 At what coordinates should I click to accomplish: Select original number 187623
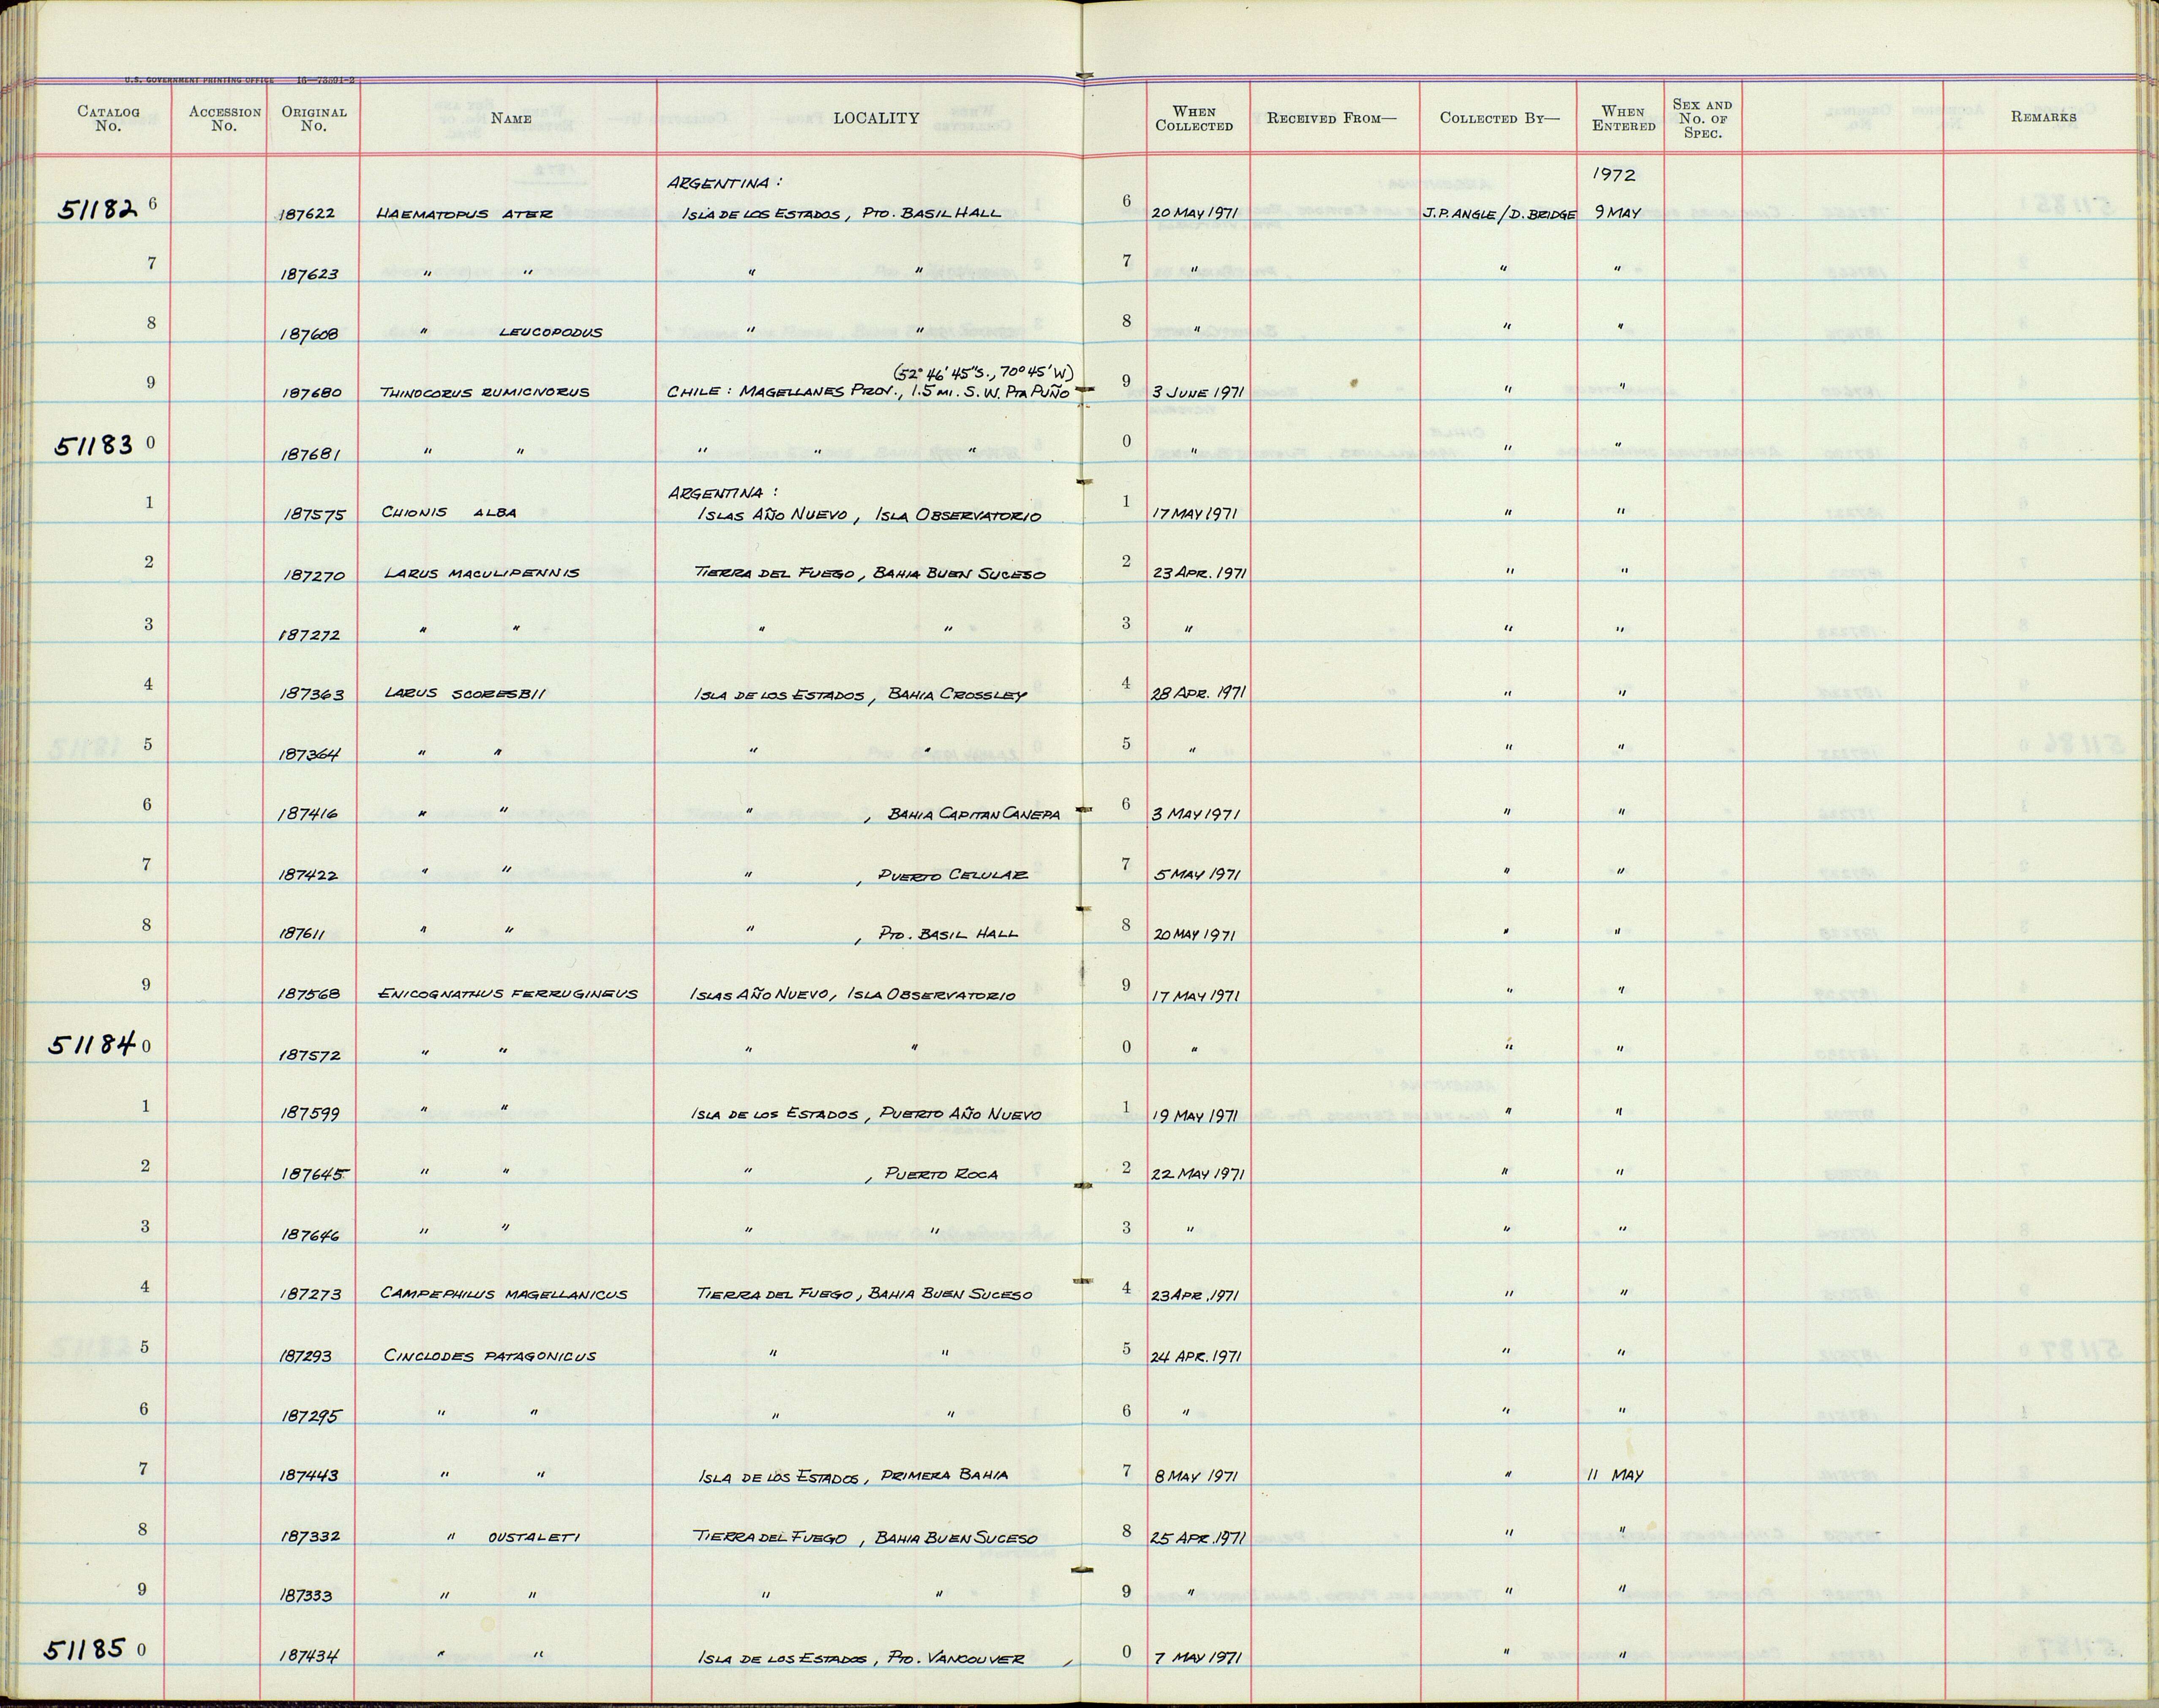pyautogui.click(x=309, y=274)
